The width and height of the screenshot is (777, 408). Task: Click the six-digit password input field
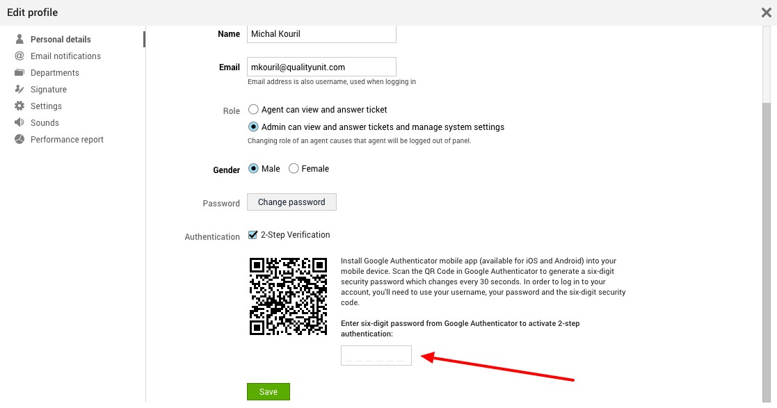376,355
